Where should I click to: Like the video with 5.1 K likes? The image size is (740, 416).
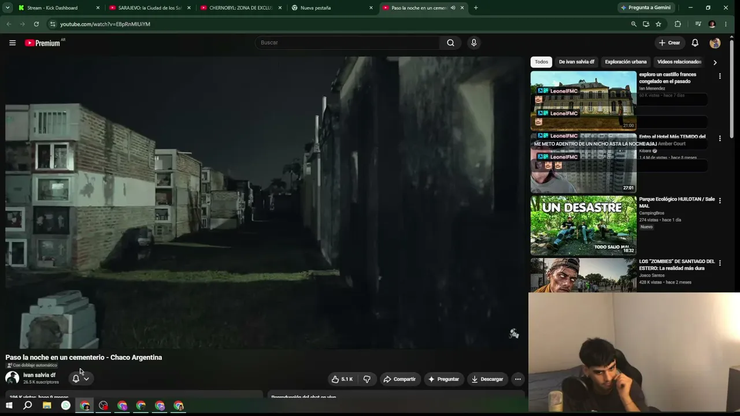pos(342,379)
